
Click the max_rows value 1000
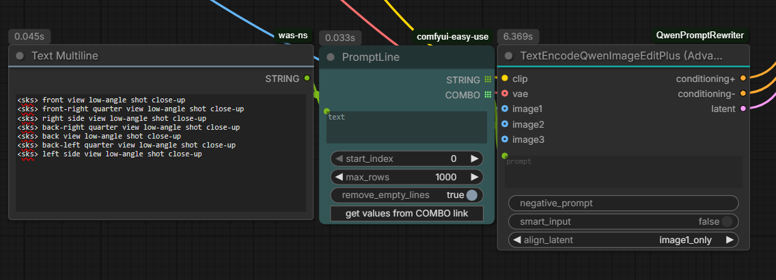[446, 177]
